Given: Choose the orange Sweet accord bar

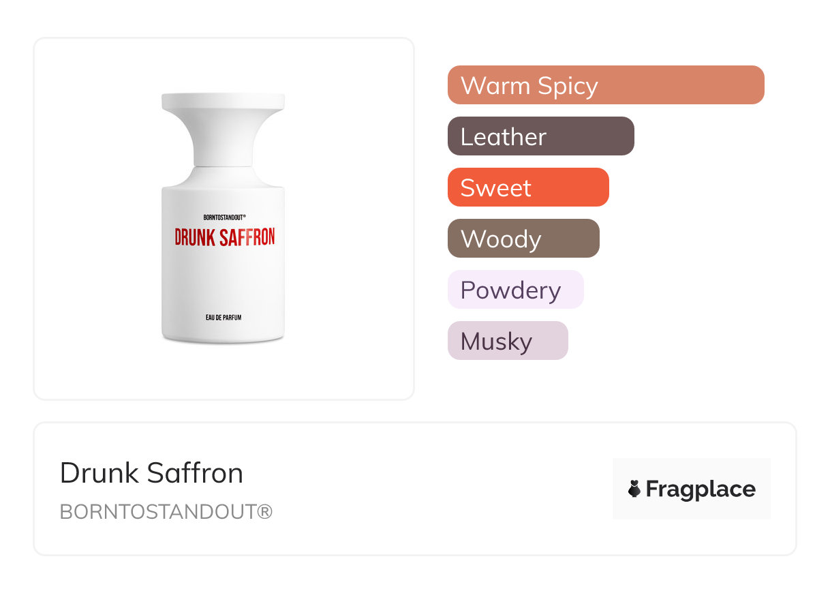Looking at the screenshot, I should click(x=527, y=187).
